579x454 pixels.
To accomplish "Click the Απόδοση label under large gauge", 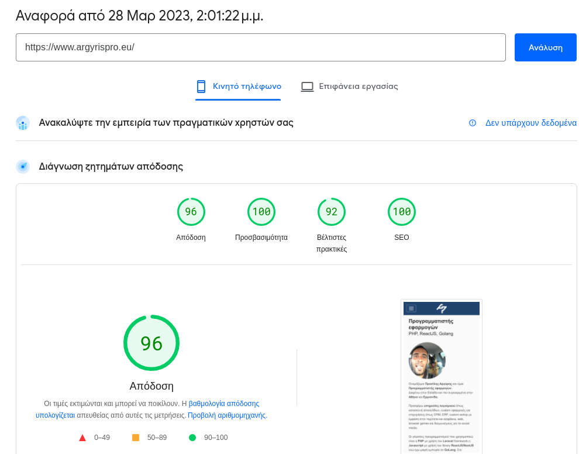I will [151, 386].
